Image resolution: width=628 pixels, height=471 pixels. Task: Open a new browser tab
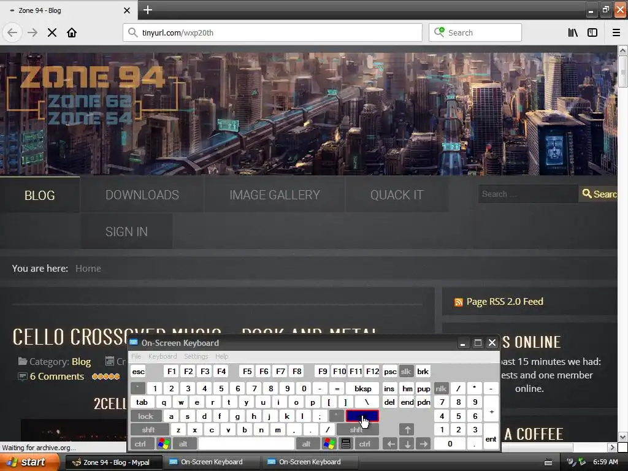coord(147,10)
